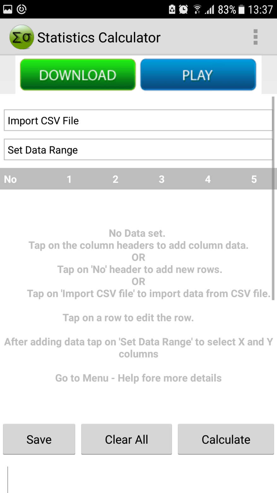This screenshot has width=277, height=493.
Task: Tap the sync notification icon in status bar
Action: (21, 9)
